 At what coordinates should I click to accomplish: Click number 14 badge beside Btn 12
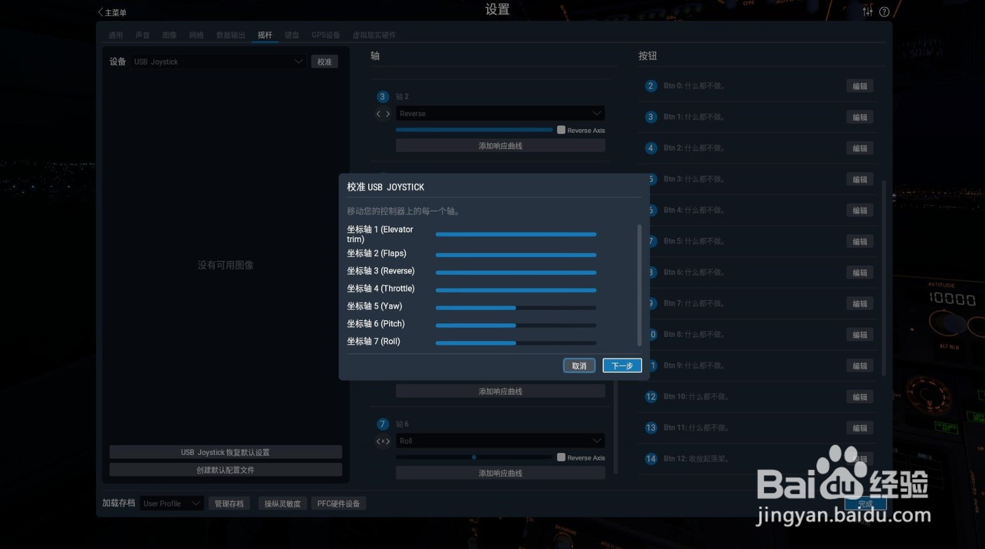click(x=651, y=459)
